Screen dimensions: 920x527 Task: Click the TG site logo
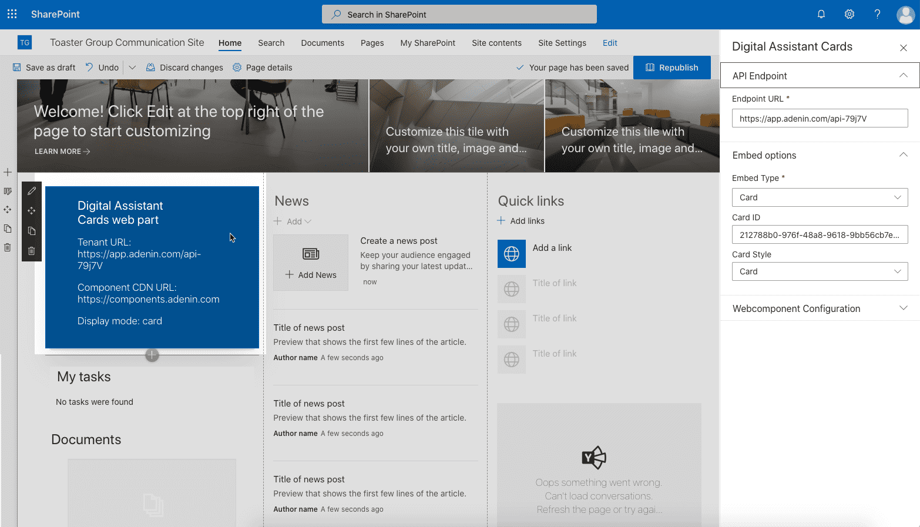(25, 42)
